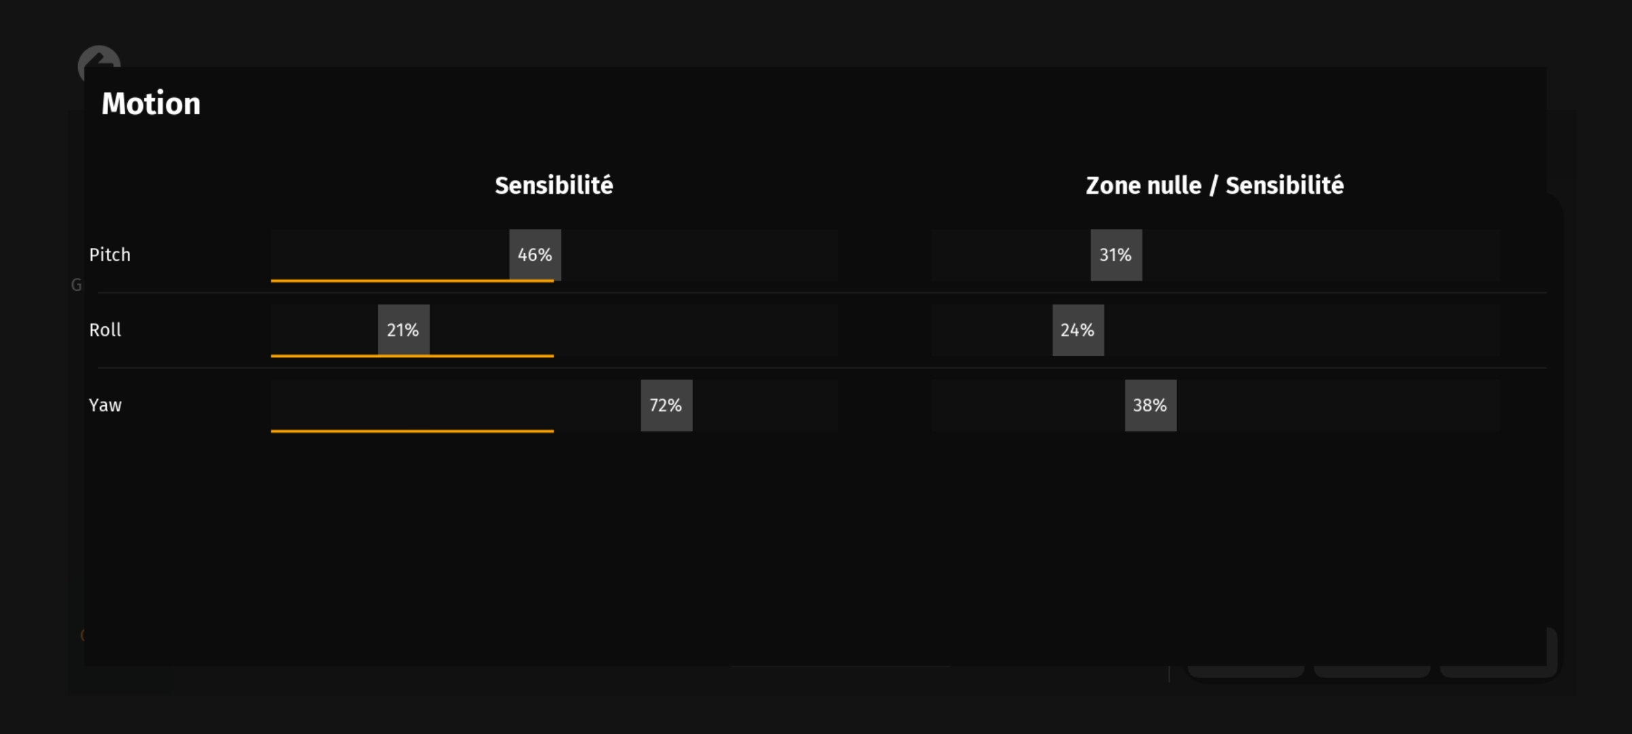Click Pitch sensitivity track right of 46%
Image resolution: width=1632 pixels, height=734 pixels.
click(x=700, y=255)
